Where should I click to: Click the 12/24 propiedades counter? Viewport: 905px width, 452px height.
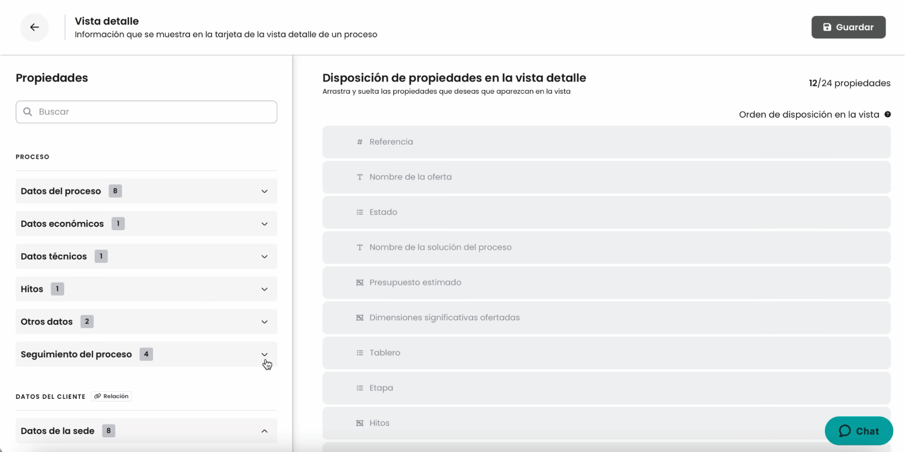(849, 83)
